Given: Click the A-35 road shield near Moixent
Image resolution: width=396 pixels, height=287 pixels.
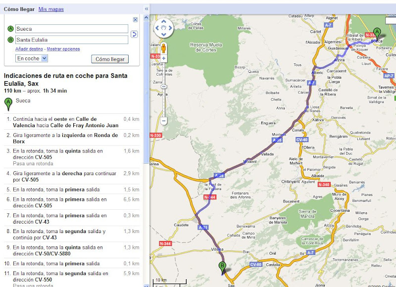Looking at the screenshot, I should point(219,175).
